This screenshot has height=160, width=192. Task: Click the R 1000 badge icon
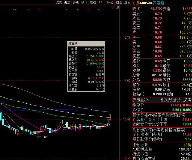pos(138,3)
